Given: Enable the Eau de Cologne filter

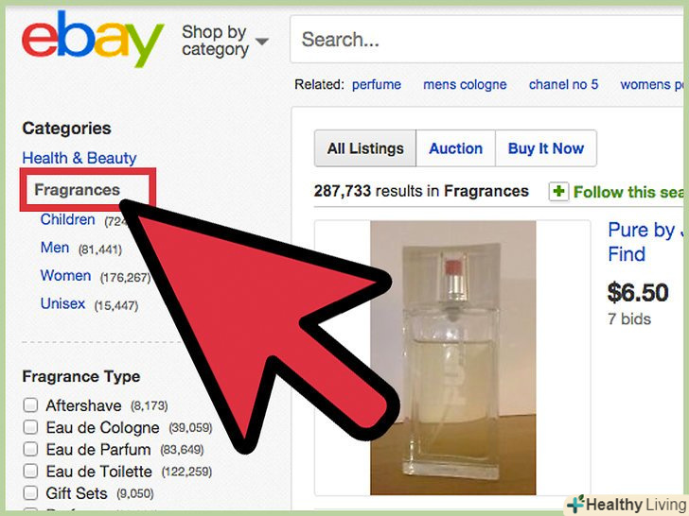Looking at the screenshot, I should pyautogui.click(x=30, y=427).
